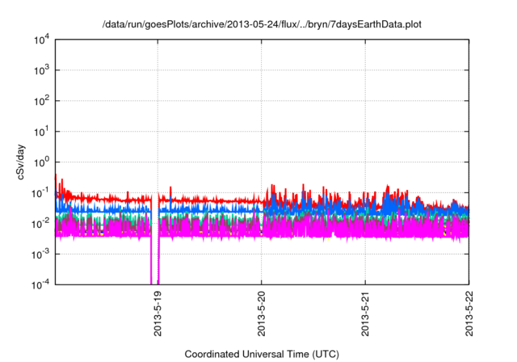The width and height of the screenshot is (517, 362).
Task: Click the 10^3 y-axis tick label
Action: tap(41, 70)
